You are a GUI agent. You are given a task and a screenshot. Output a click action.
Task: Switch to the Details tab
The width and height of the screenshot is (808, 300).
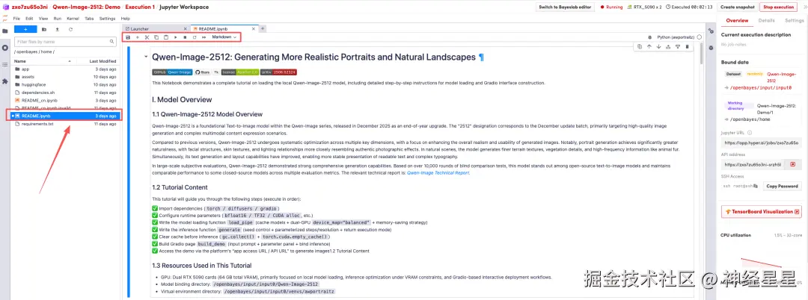(766, 21)
